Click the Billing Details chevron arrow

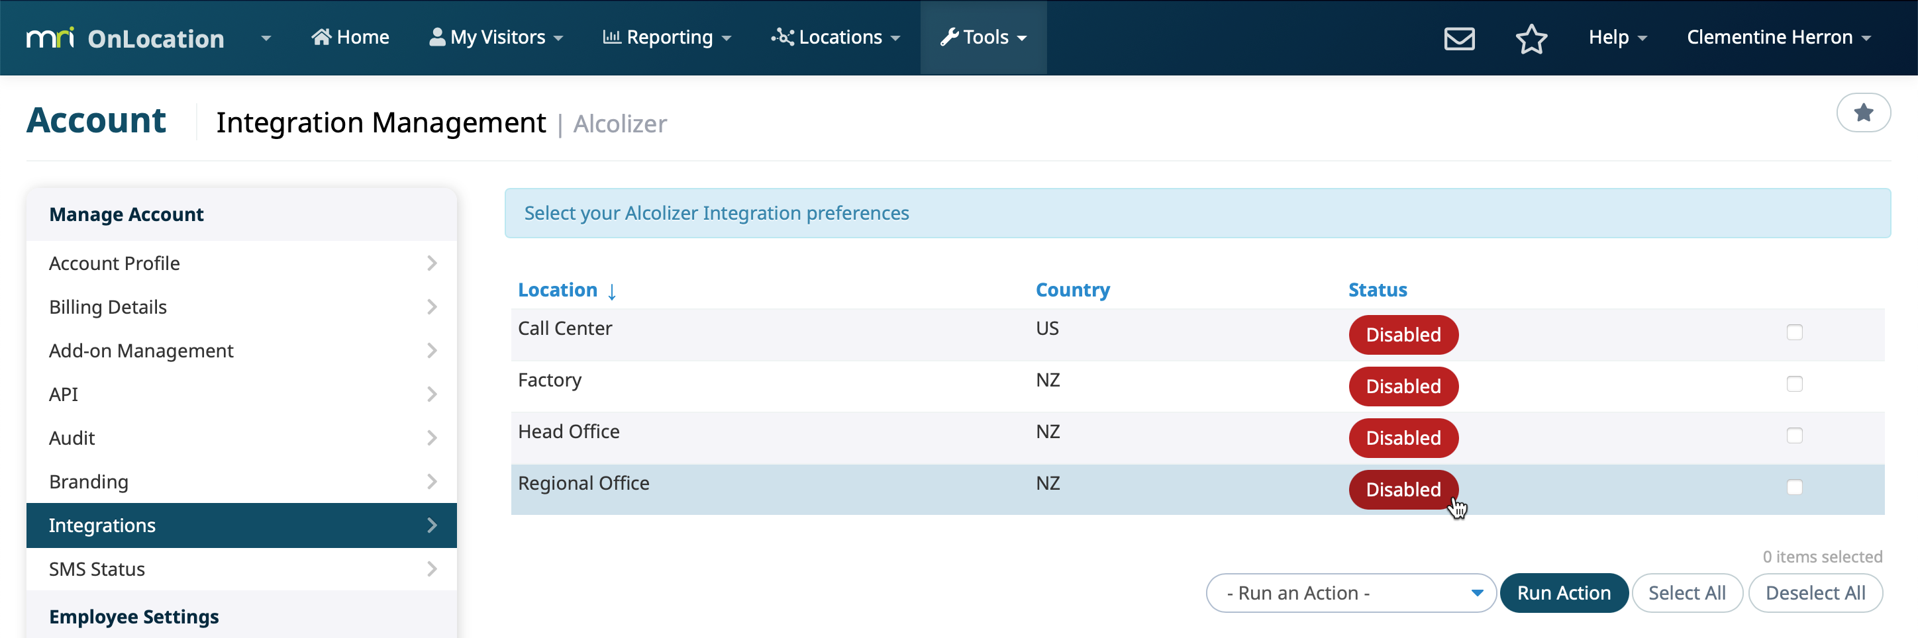click(432, 306)
